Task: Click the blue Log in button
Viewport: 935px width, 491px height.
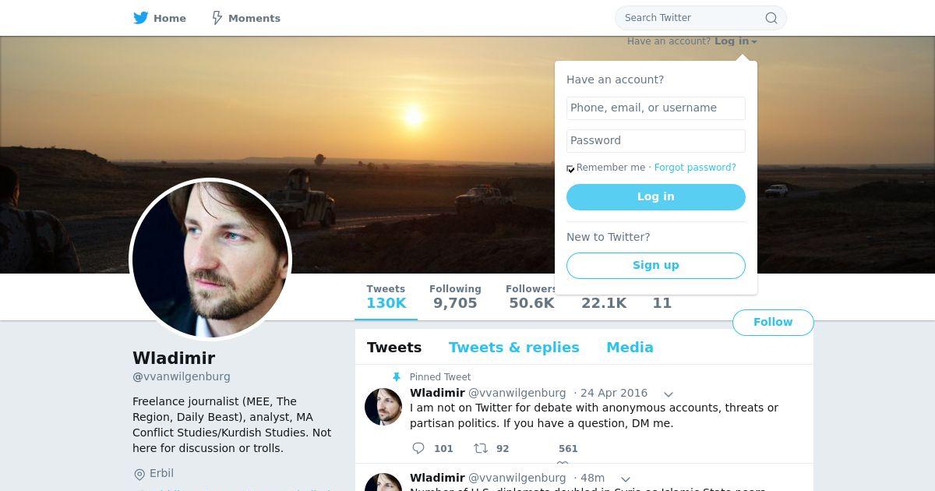Action: point(656,197)
